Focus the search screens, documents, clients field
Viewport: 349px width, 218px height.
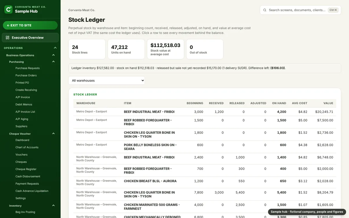pyautogui.click(x=300, y=10)
